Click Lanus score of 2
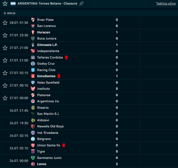178x168 pixels. coord(117,164)
